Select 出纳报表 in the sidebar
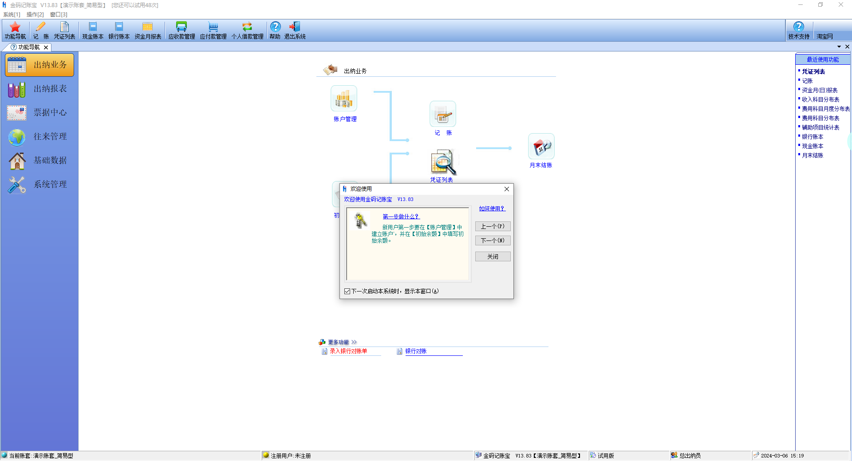The image size is (852, 461). (39, 89)
